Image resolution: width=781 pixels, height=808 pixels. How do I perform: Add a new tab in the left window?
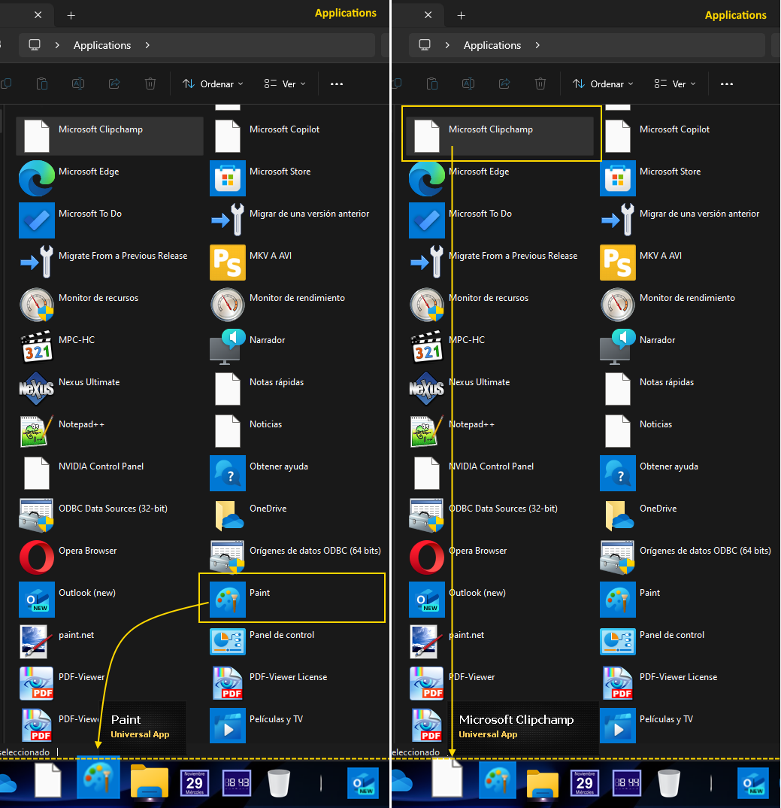click(71, 15)
